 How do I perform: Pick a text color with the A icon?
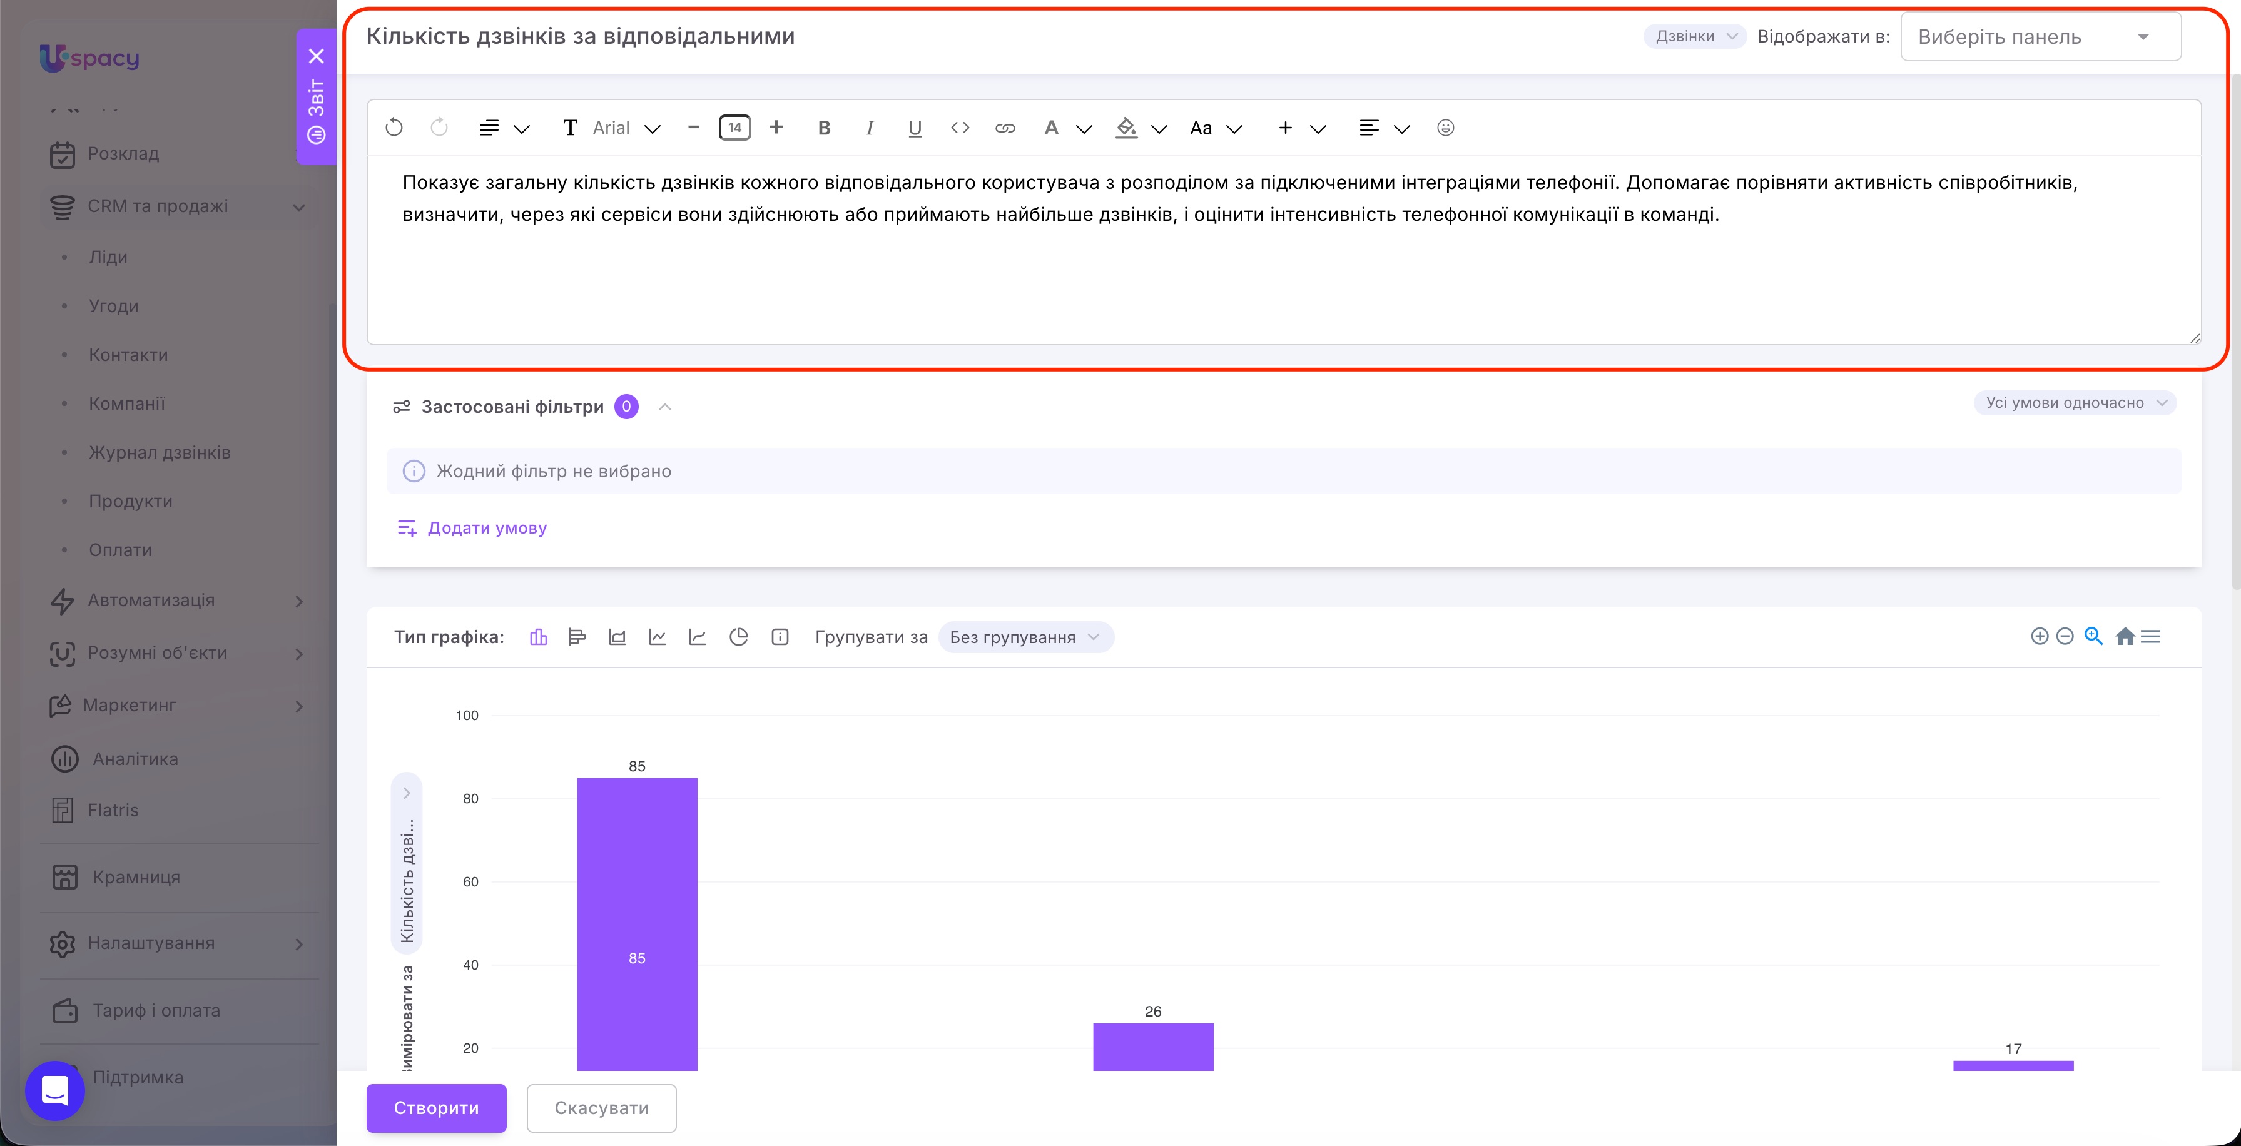pos(1067,128)
